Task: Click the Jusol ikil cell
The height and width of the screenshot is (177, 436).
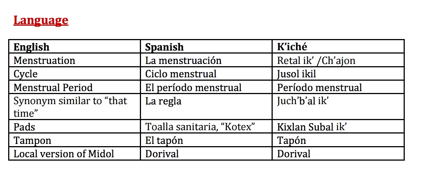Action: (x=338, y=74)
